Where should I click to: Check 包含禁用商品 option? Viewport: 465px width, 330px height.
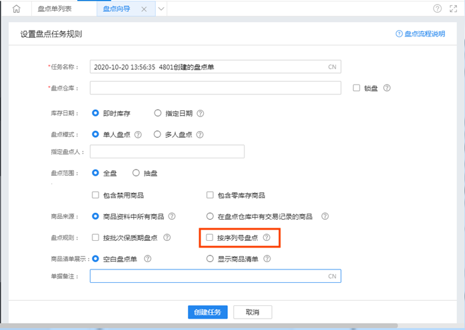pos(95,195)
